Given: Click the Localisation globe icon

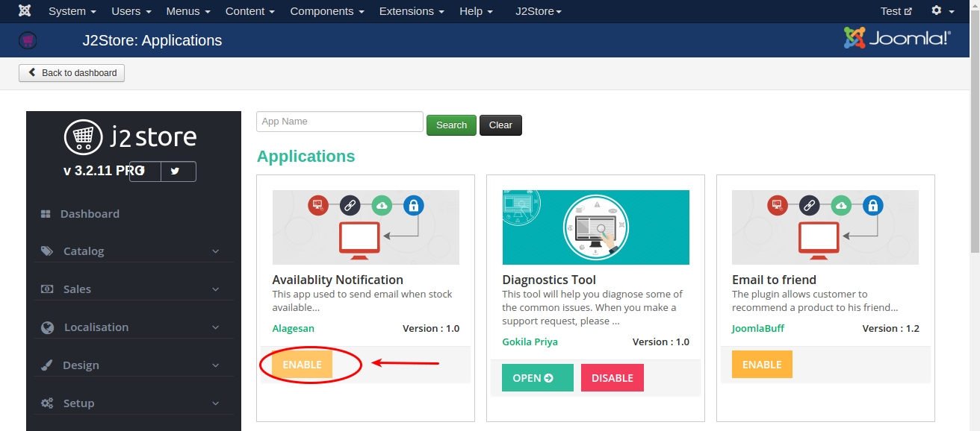Looking at the screenshot, I should click(x=48, y=327).
